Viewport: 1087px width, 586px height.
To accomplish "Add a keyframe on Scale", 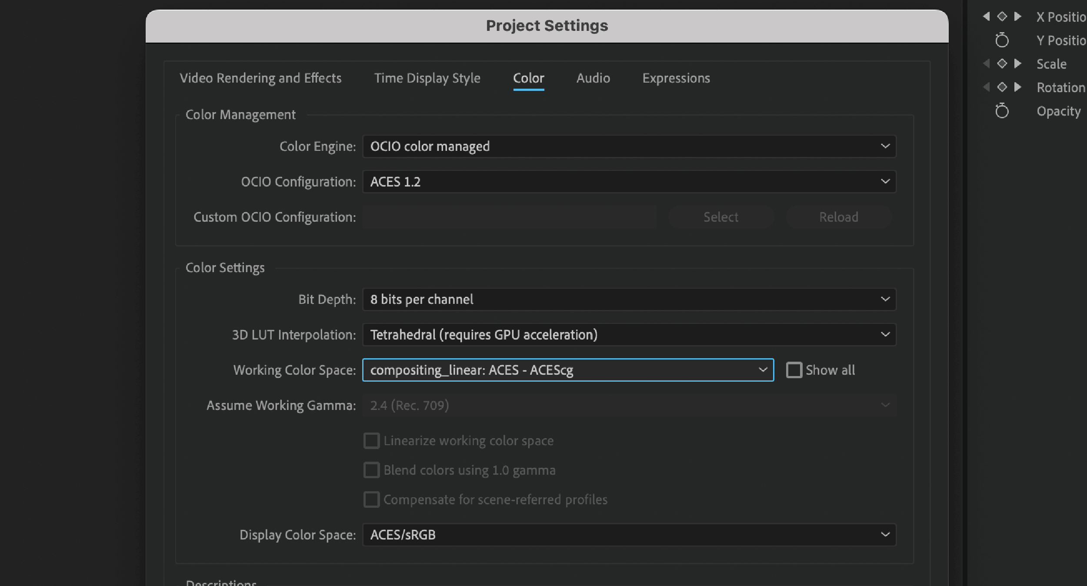I will coord(1002,63).
